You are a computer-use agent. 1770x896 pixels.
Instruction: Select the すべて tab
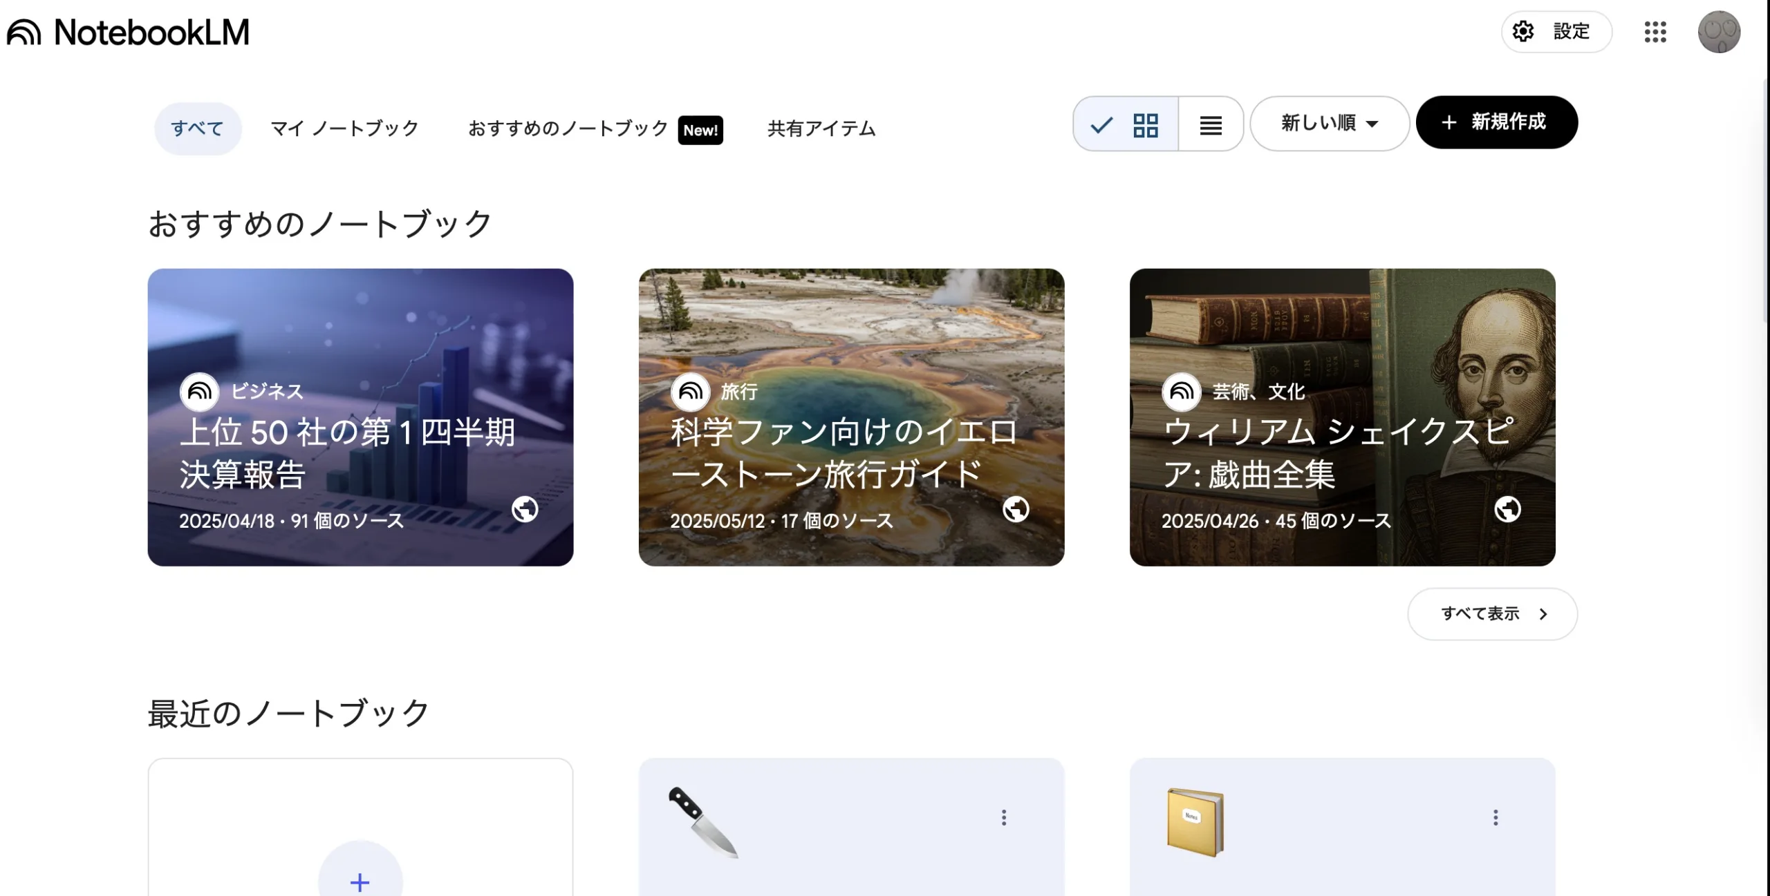tap(198, 128)
